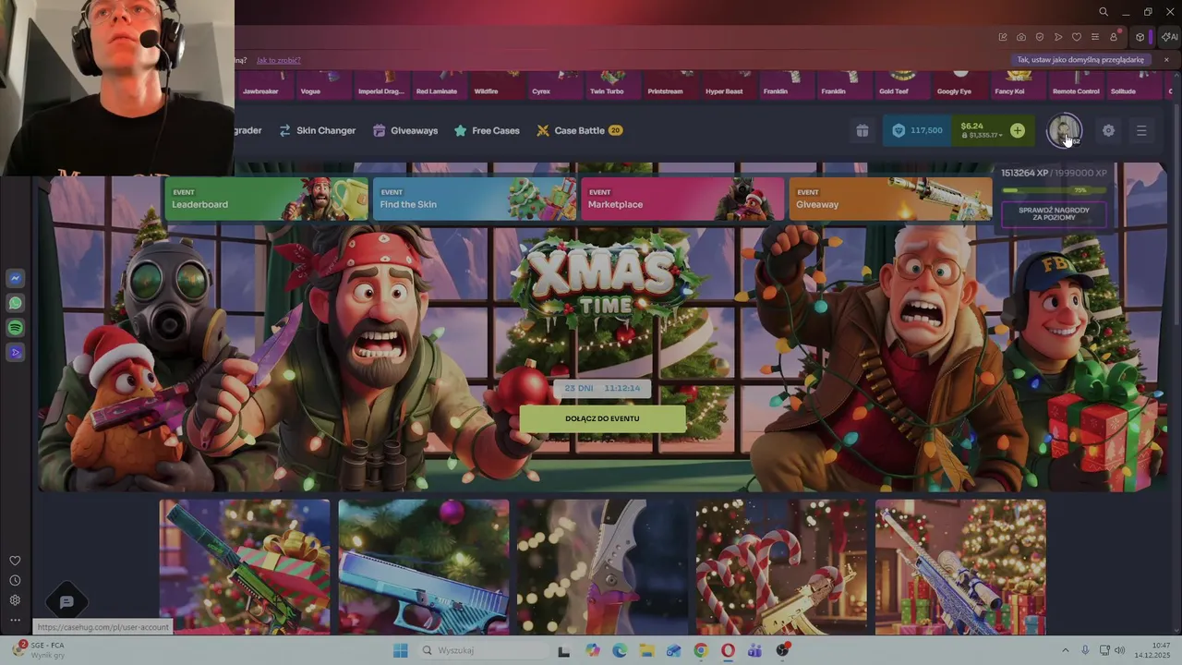Viewport: 1182px width, 665px height.
Task: Open Spotify in Opera sidebar
Action: pos(15,328)
